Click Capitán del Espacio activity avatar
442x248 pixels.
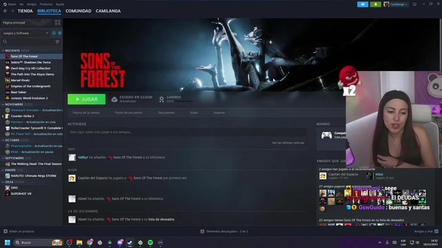tap(72, 178)
